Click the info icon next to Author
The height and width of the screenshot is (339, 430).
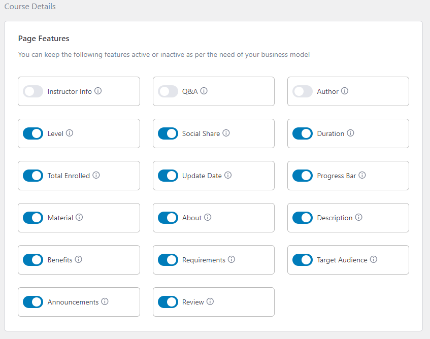coord(345,91)
